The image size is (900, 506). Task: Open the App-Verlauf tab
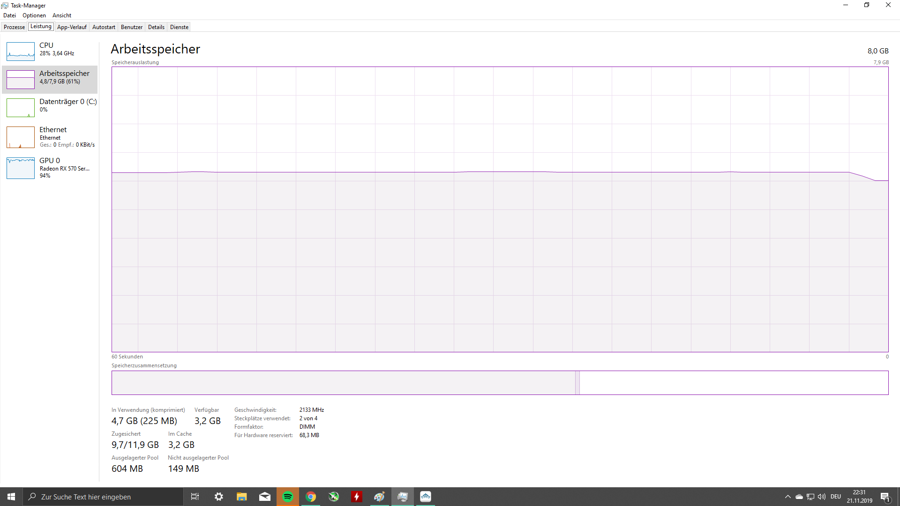coord(72,27)
